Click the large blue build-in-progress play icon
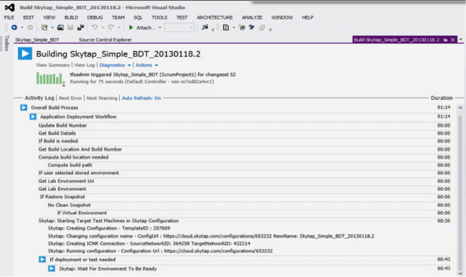Viewport: 466px width, 277px height. click(x=25, y=54)
